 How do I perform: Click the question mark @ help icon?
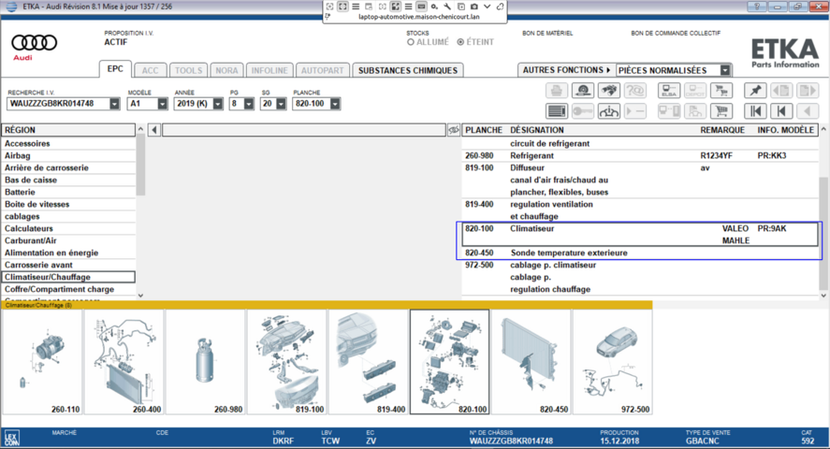(635, 91)
